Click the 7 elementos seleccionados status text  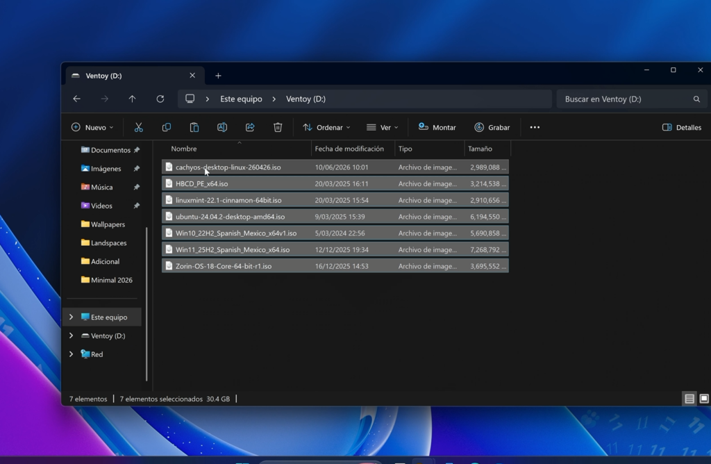point(161,399)
